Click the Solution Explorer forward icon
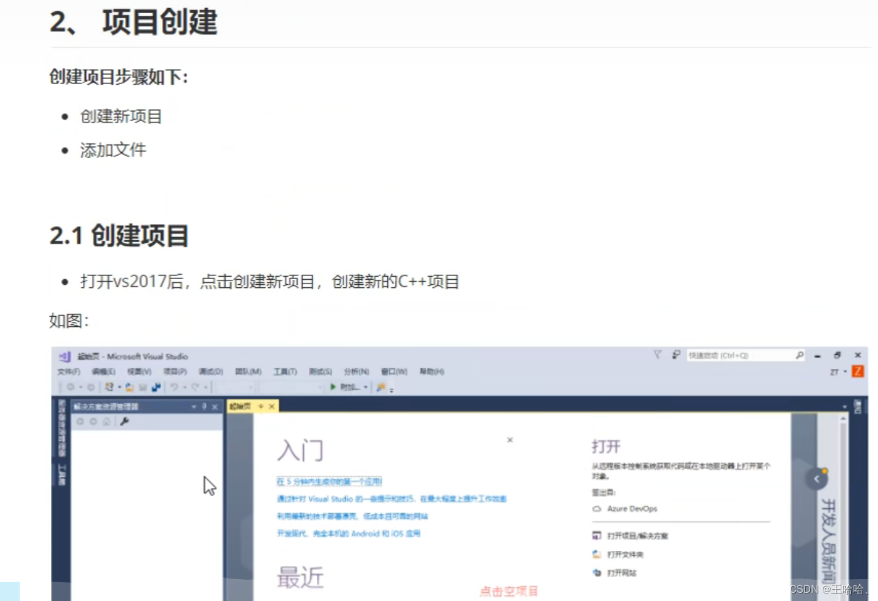 93,422
